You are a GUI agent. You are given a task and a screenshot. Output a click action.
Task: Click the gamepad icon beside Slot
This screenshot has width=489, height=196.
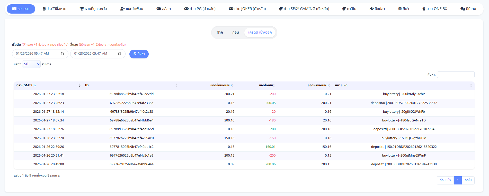point(159,9)
